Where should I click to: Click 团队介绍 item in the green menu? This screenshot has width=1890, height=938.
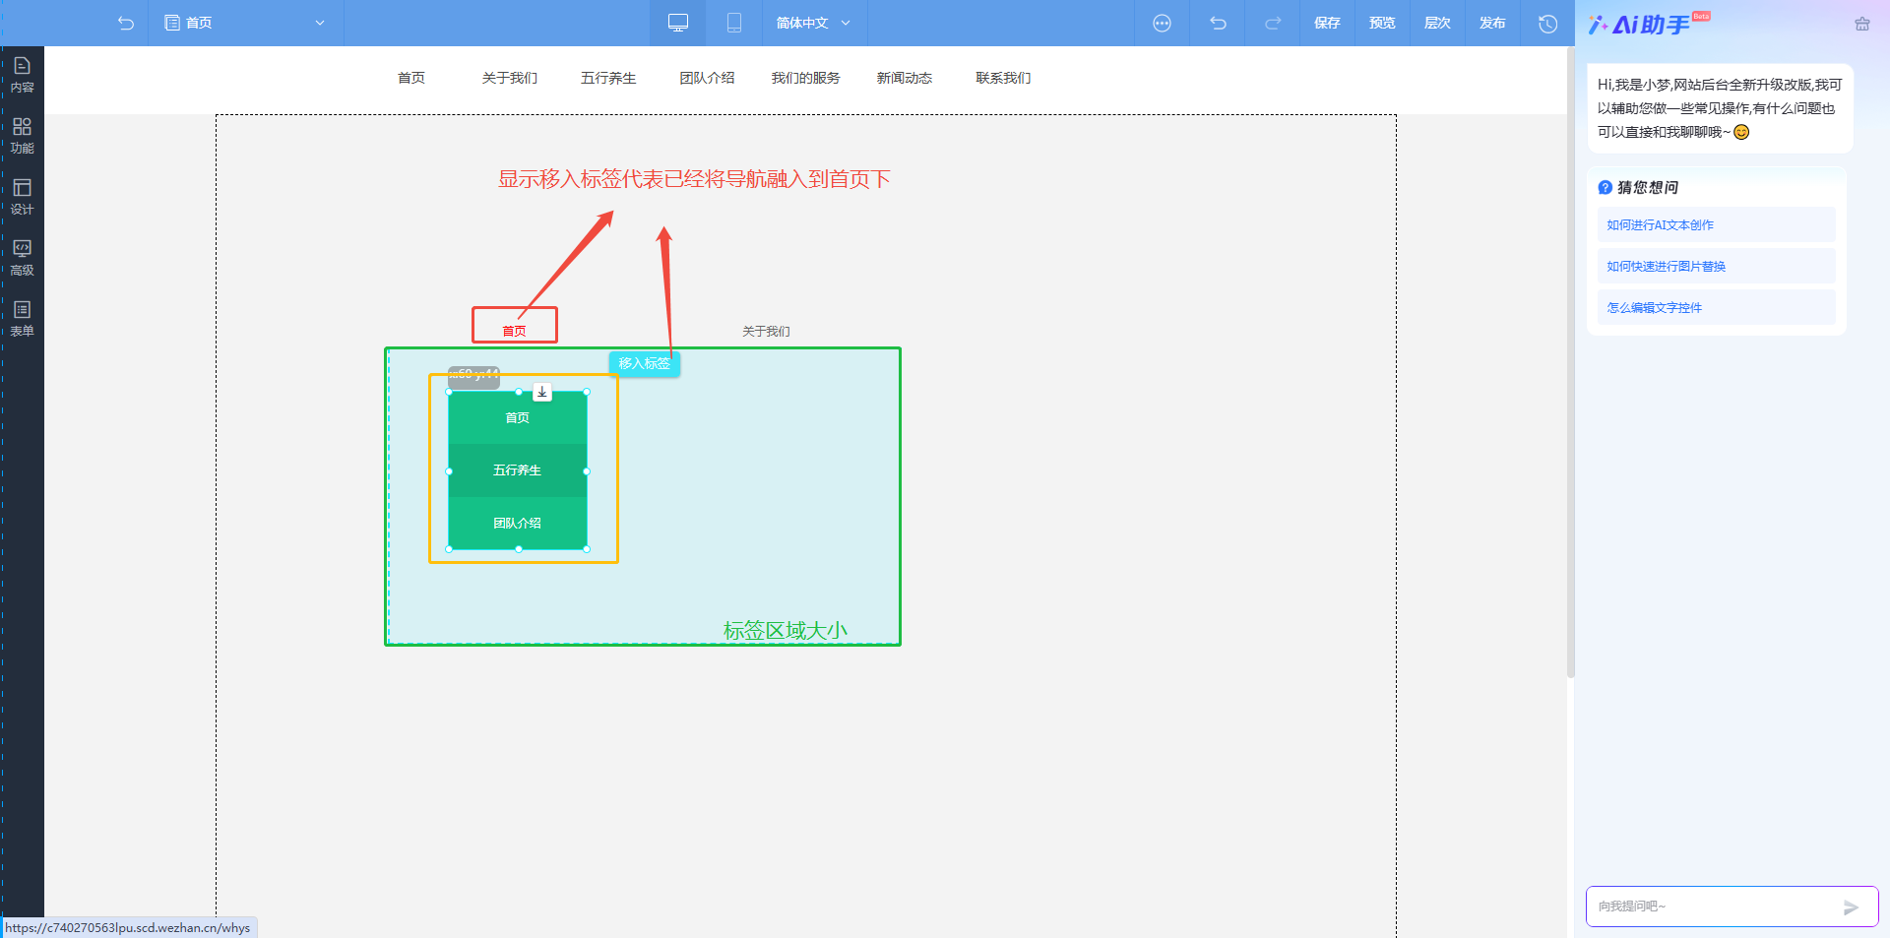coord(518,523)
